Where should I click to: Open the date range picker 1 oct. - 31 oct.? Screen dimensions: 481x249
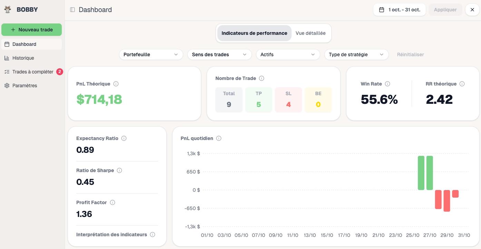tap(400, 10)
